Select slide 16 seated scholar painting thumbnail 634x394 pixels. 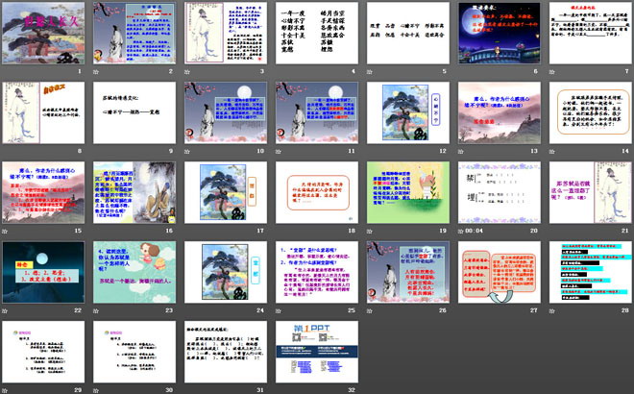pyautogui.click(x=134, y=192)
